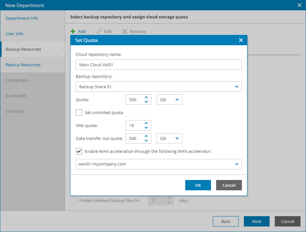Increase Quota value with up arrow
The height and width of the screenshot is (232, 306).
[146, 97]
